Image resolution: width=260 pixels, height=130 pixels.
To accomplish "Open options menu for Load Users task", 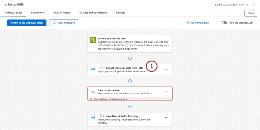I will click(x=167, y=117).
